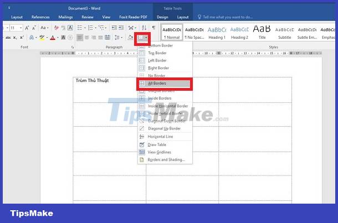Open the Table Tools Design tab
Image resolution: width=338 pixels, height=223 pixels.
coord(162,17)
